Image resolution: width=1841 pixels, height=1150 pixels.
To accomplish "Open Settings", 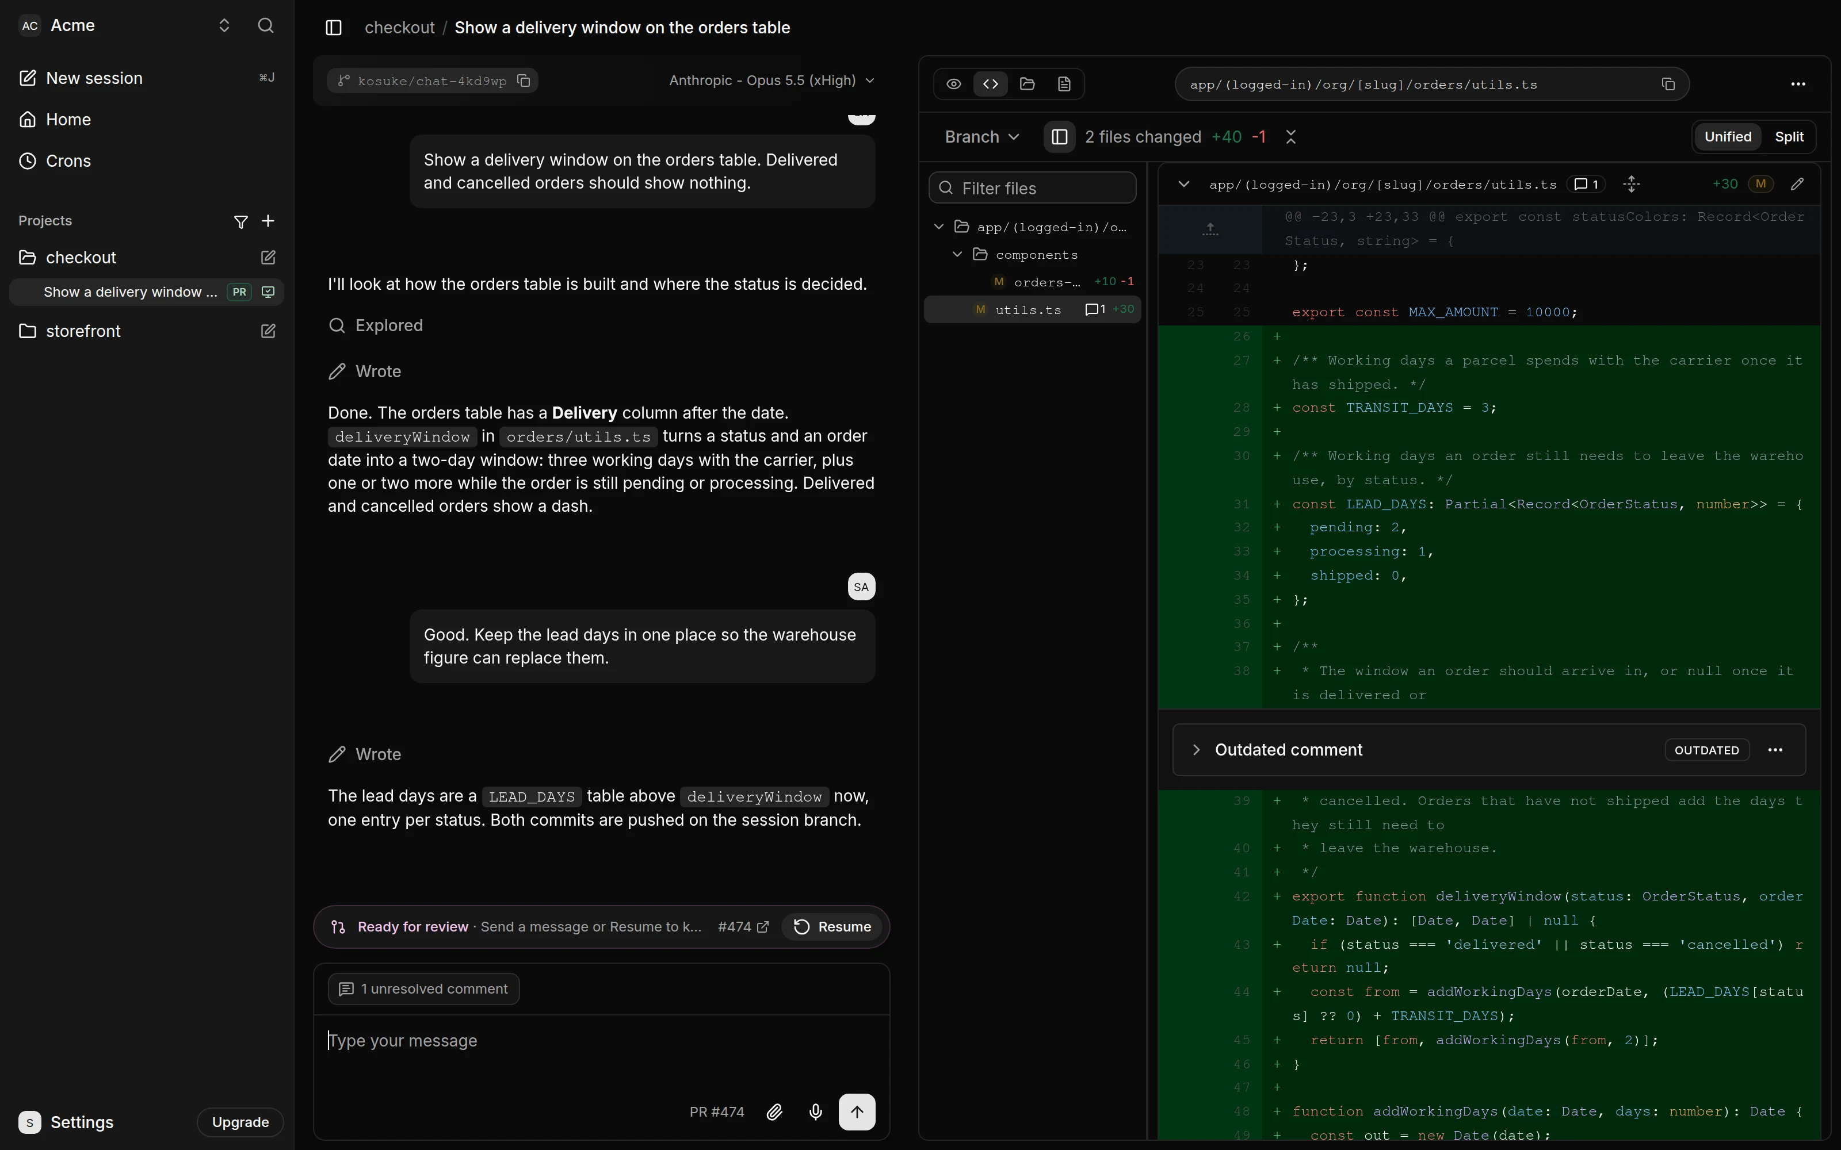I will coord(67,1122).
